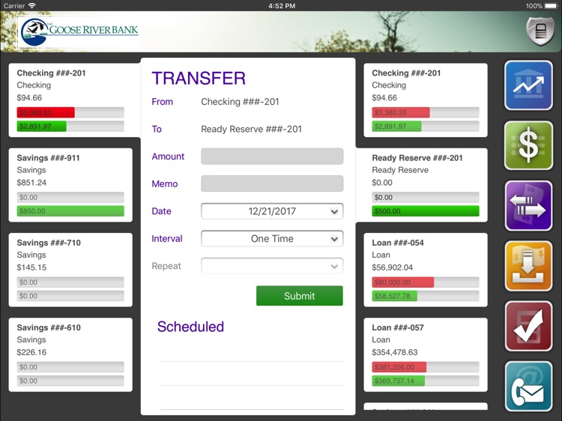Click the Amount label
This screenshot has height=421, width=562.
coord(168,157)
